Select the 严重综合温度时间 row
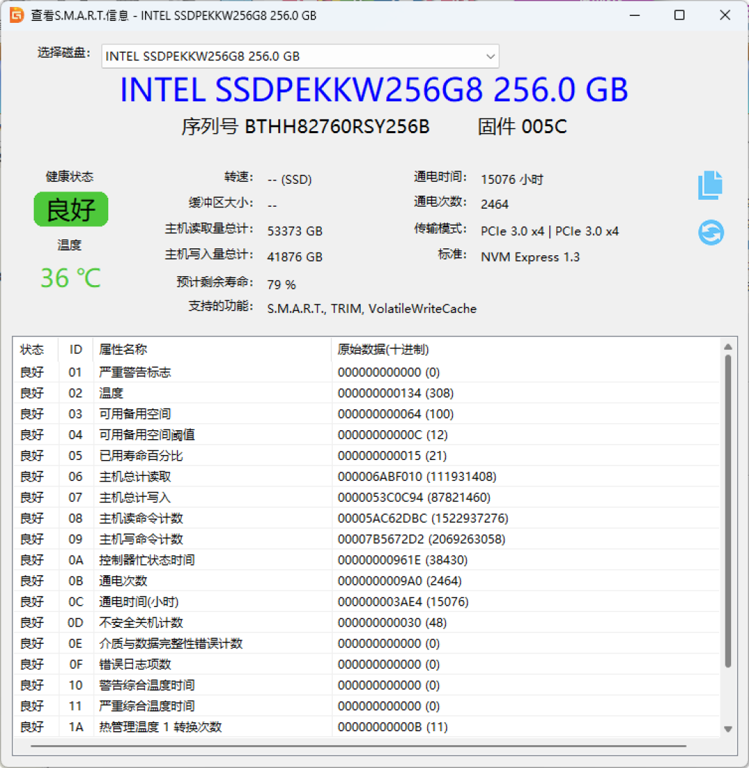The height and width of the screenshot is (768, 749). click(366, 706)
